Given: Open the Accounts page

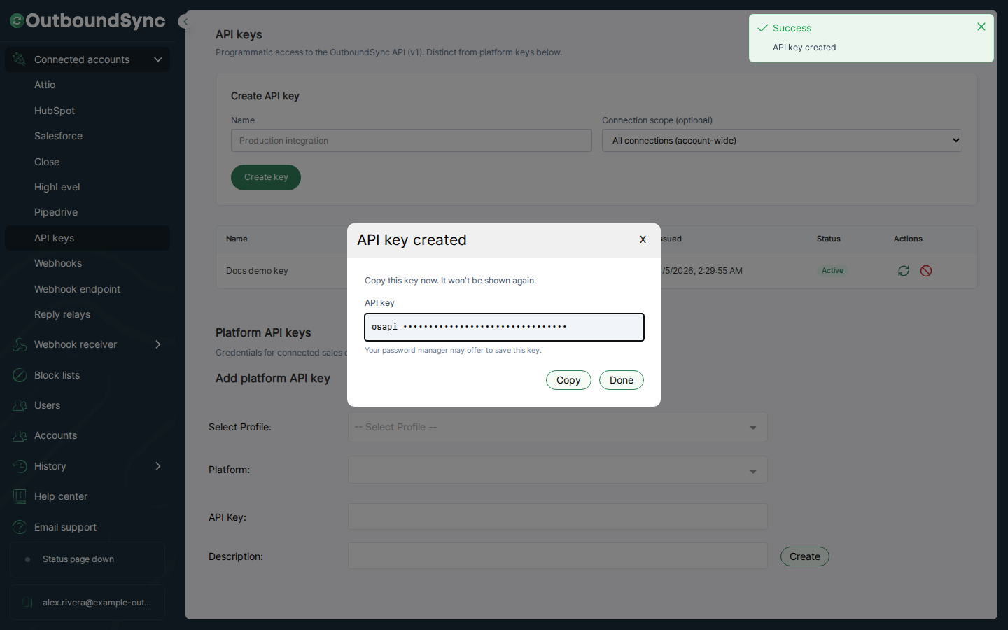Looking at the screenshot, I should tap(55, 435).
